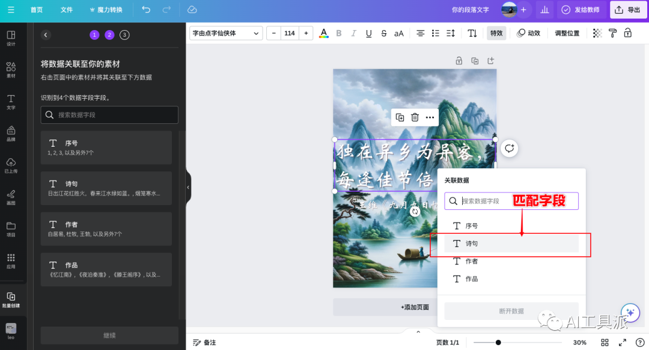Select the 序号 data field card
This screenshot has width=649, height=350.
pos(106,147)
